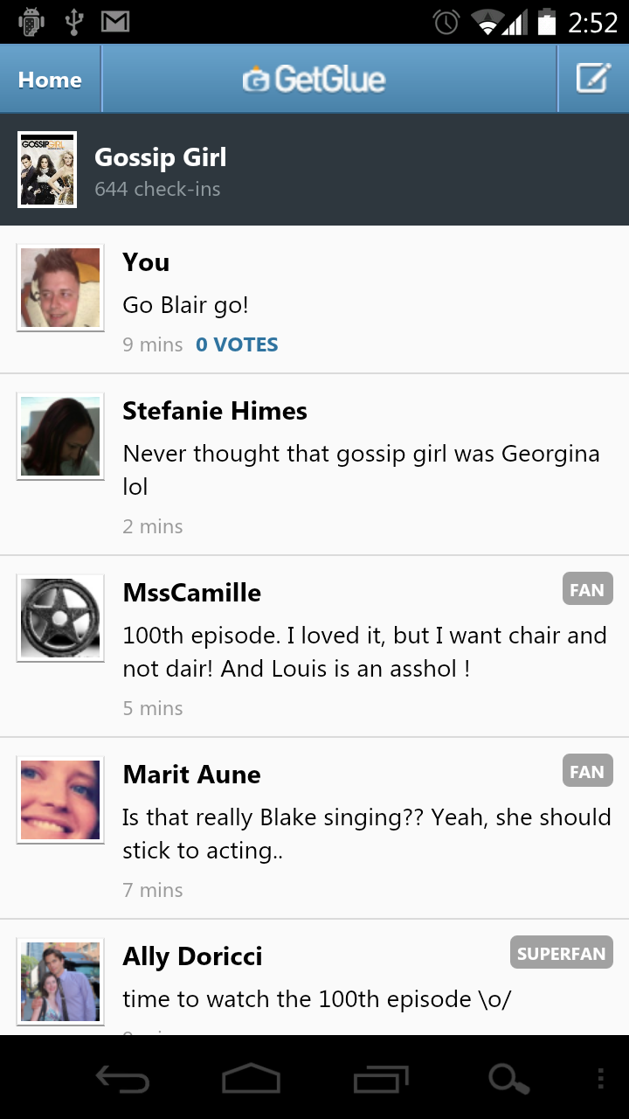Tap the FAN badge beside MssCamille

[587, 590]
